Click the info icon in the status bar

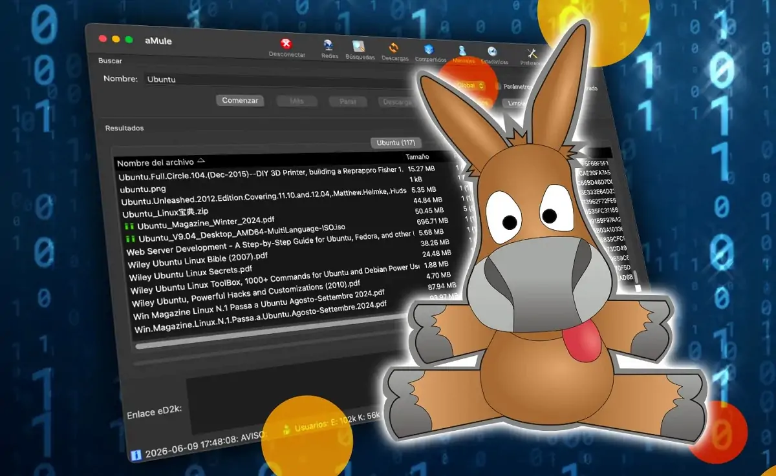tap(136, 454)
